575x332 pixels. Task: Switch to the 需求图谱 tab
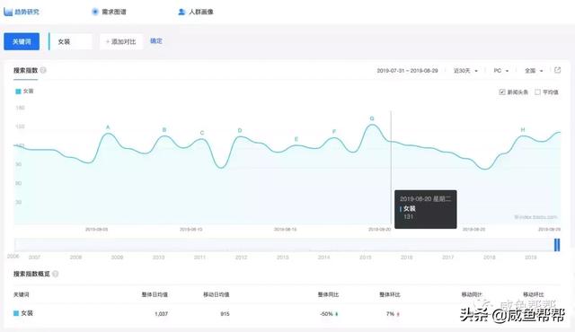[x=109, y=12]
